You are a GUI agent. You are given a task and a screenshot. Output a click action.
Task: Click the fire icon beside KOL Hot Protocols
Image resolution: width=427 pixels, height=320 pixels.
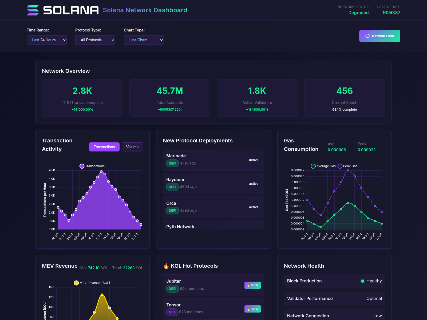(166, 266)
